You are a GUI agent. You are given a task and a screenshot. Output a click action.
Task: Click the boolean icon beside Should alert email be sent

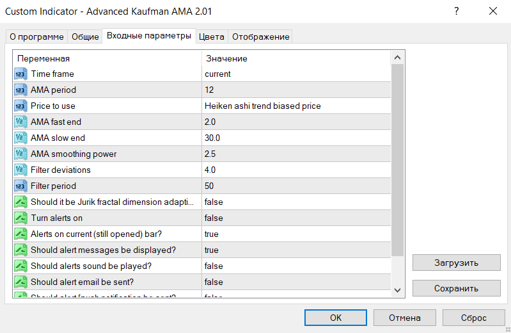(x=20, y=282)
